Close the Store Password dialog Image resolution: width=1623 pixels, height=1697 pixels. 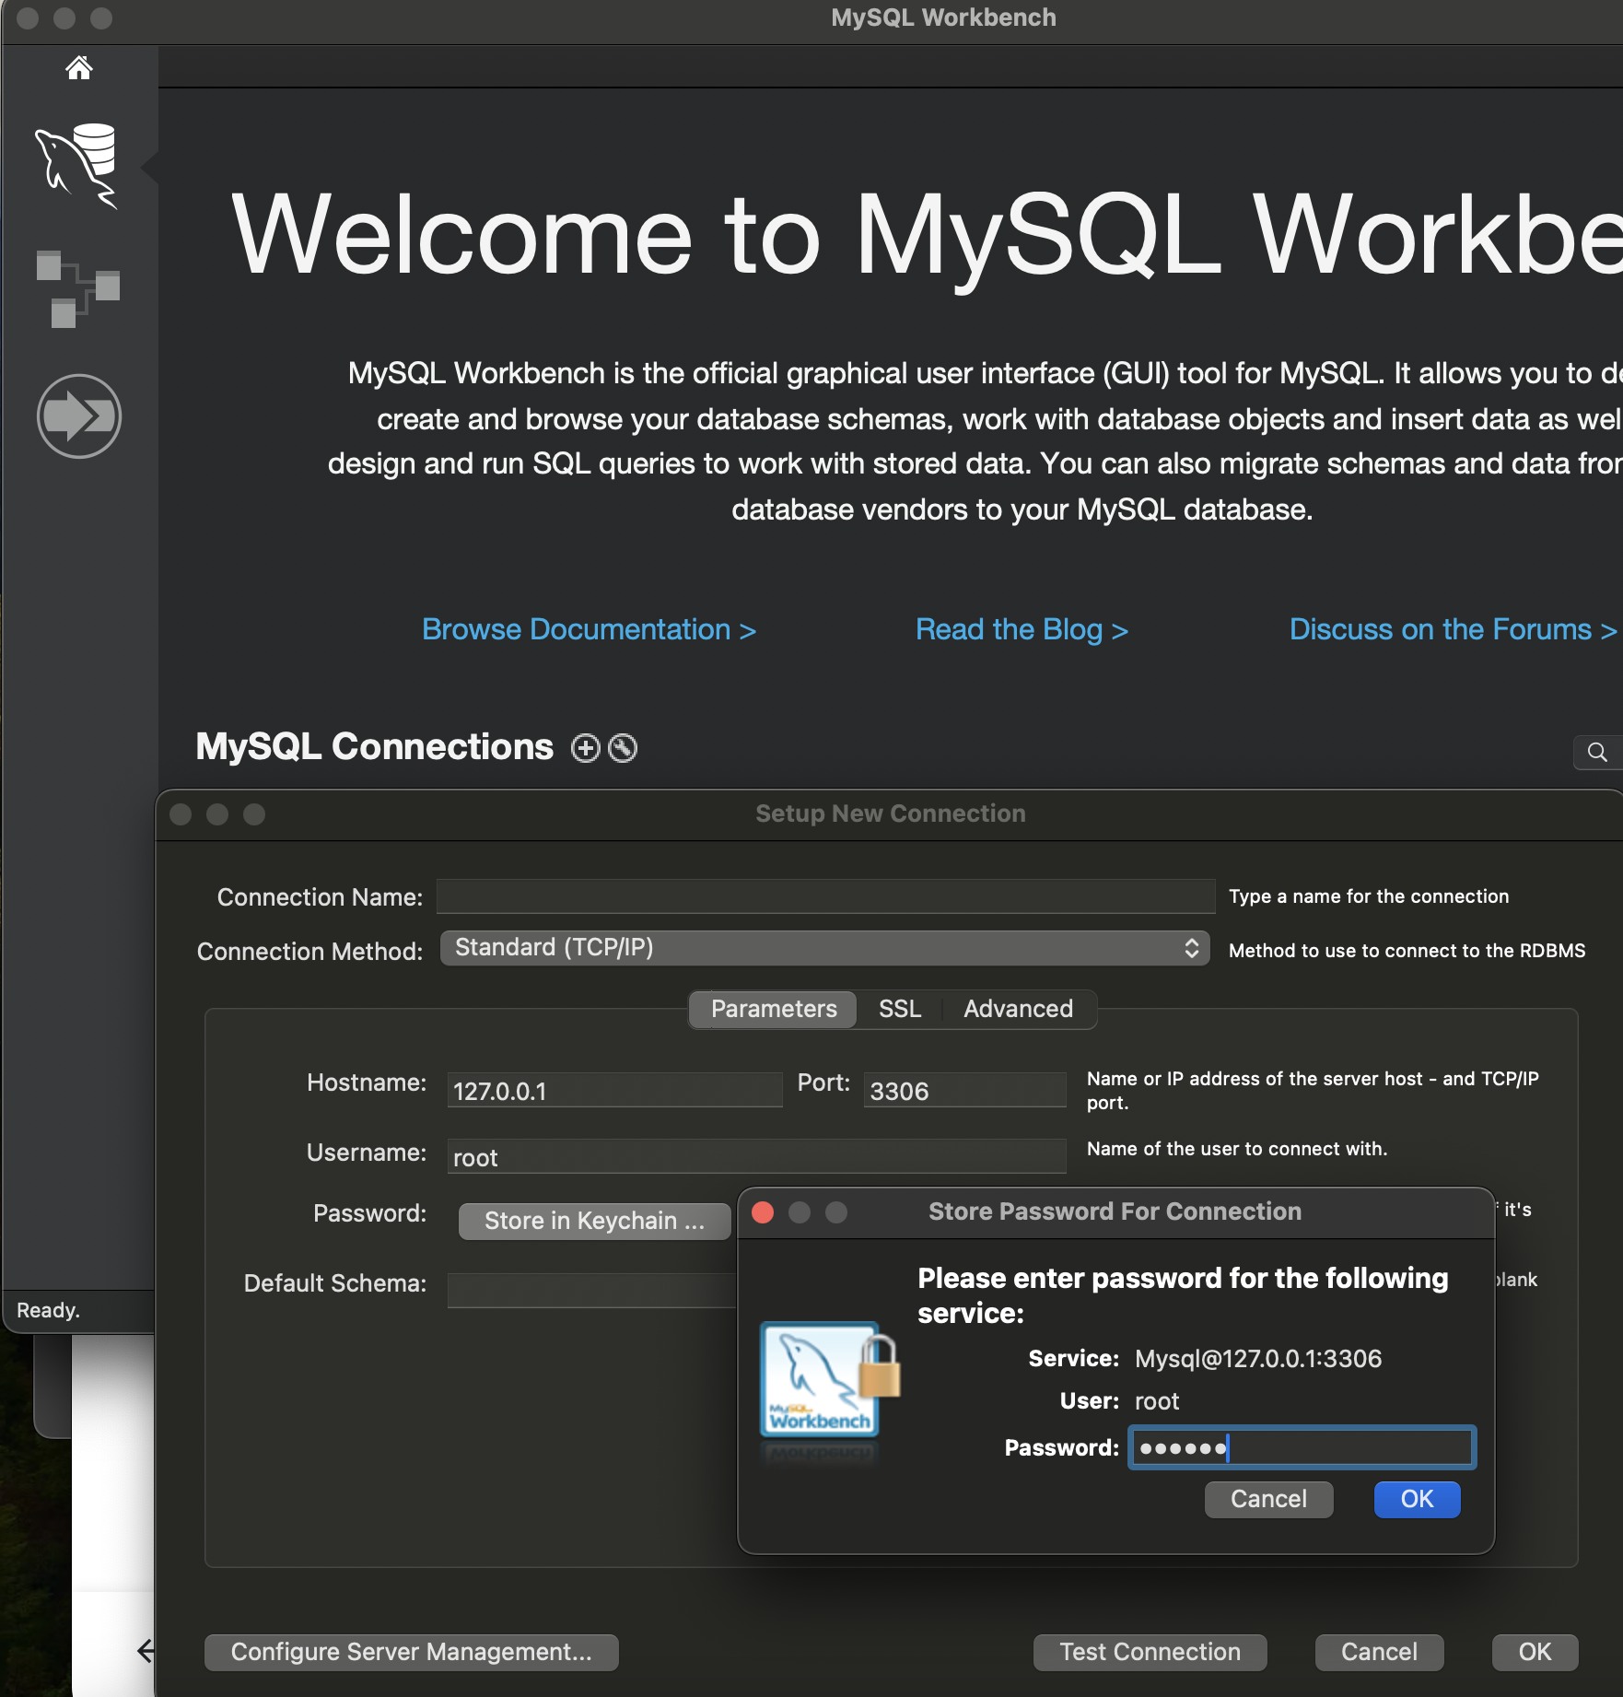coord(763,1211)
